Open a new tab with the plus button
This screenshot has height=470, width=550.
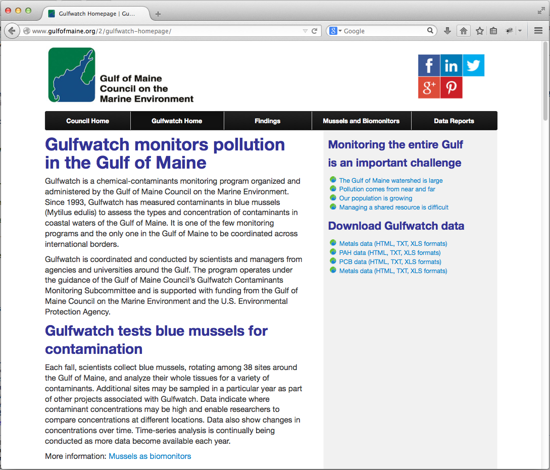158,14
